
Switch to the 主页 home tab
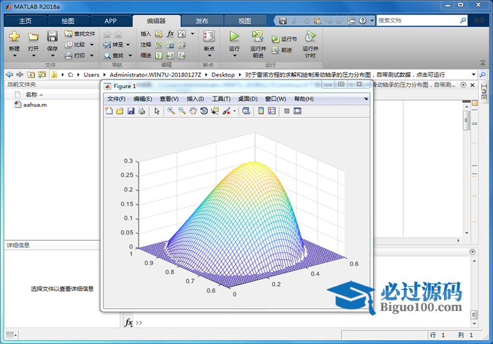point(25,21)
